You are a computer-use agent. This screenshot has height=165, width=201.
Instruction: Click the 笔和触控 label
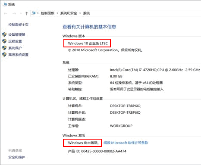click(x=75, y=89)
